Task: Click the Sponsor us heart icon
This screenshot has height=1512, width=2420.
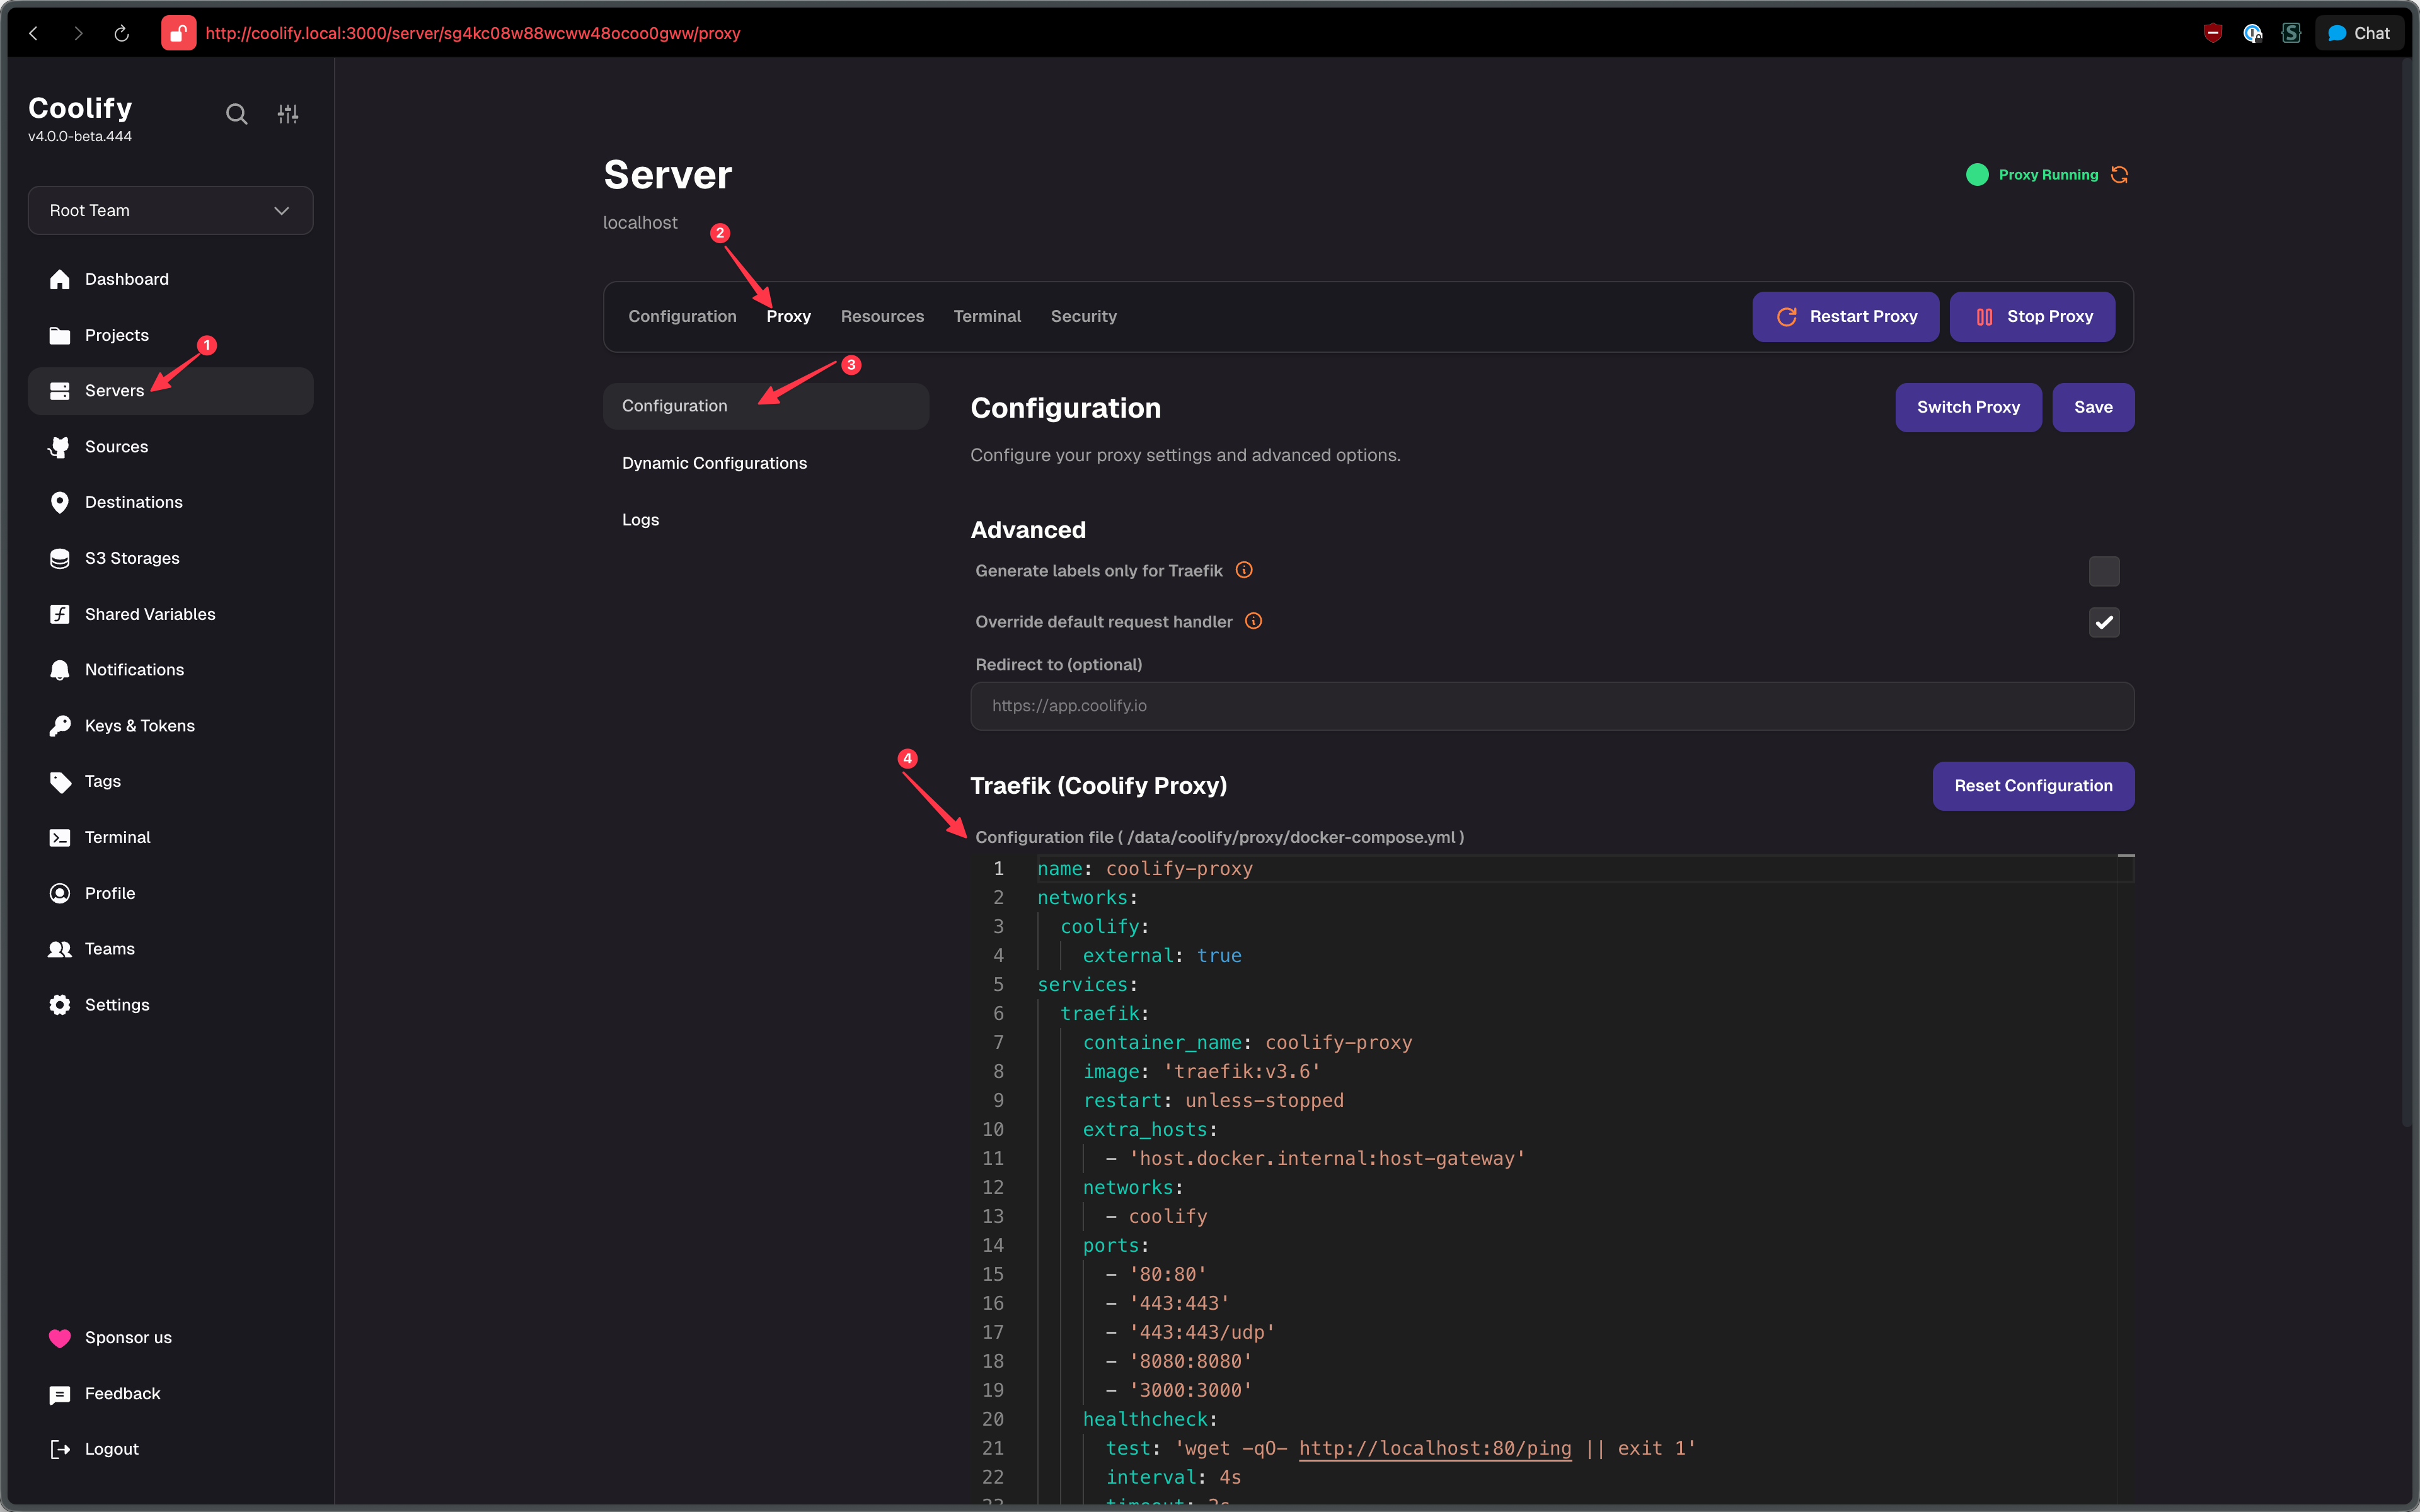Action: (60, 1337)
